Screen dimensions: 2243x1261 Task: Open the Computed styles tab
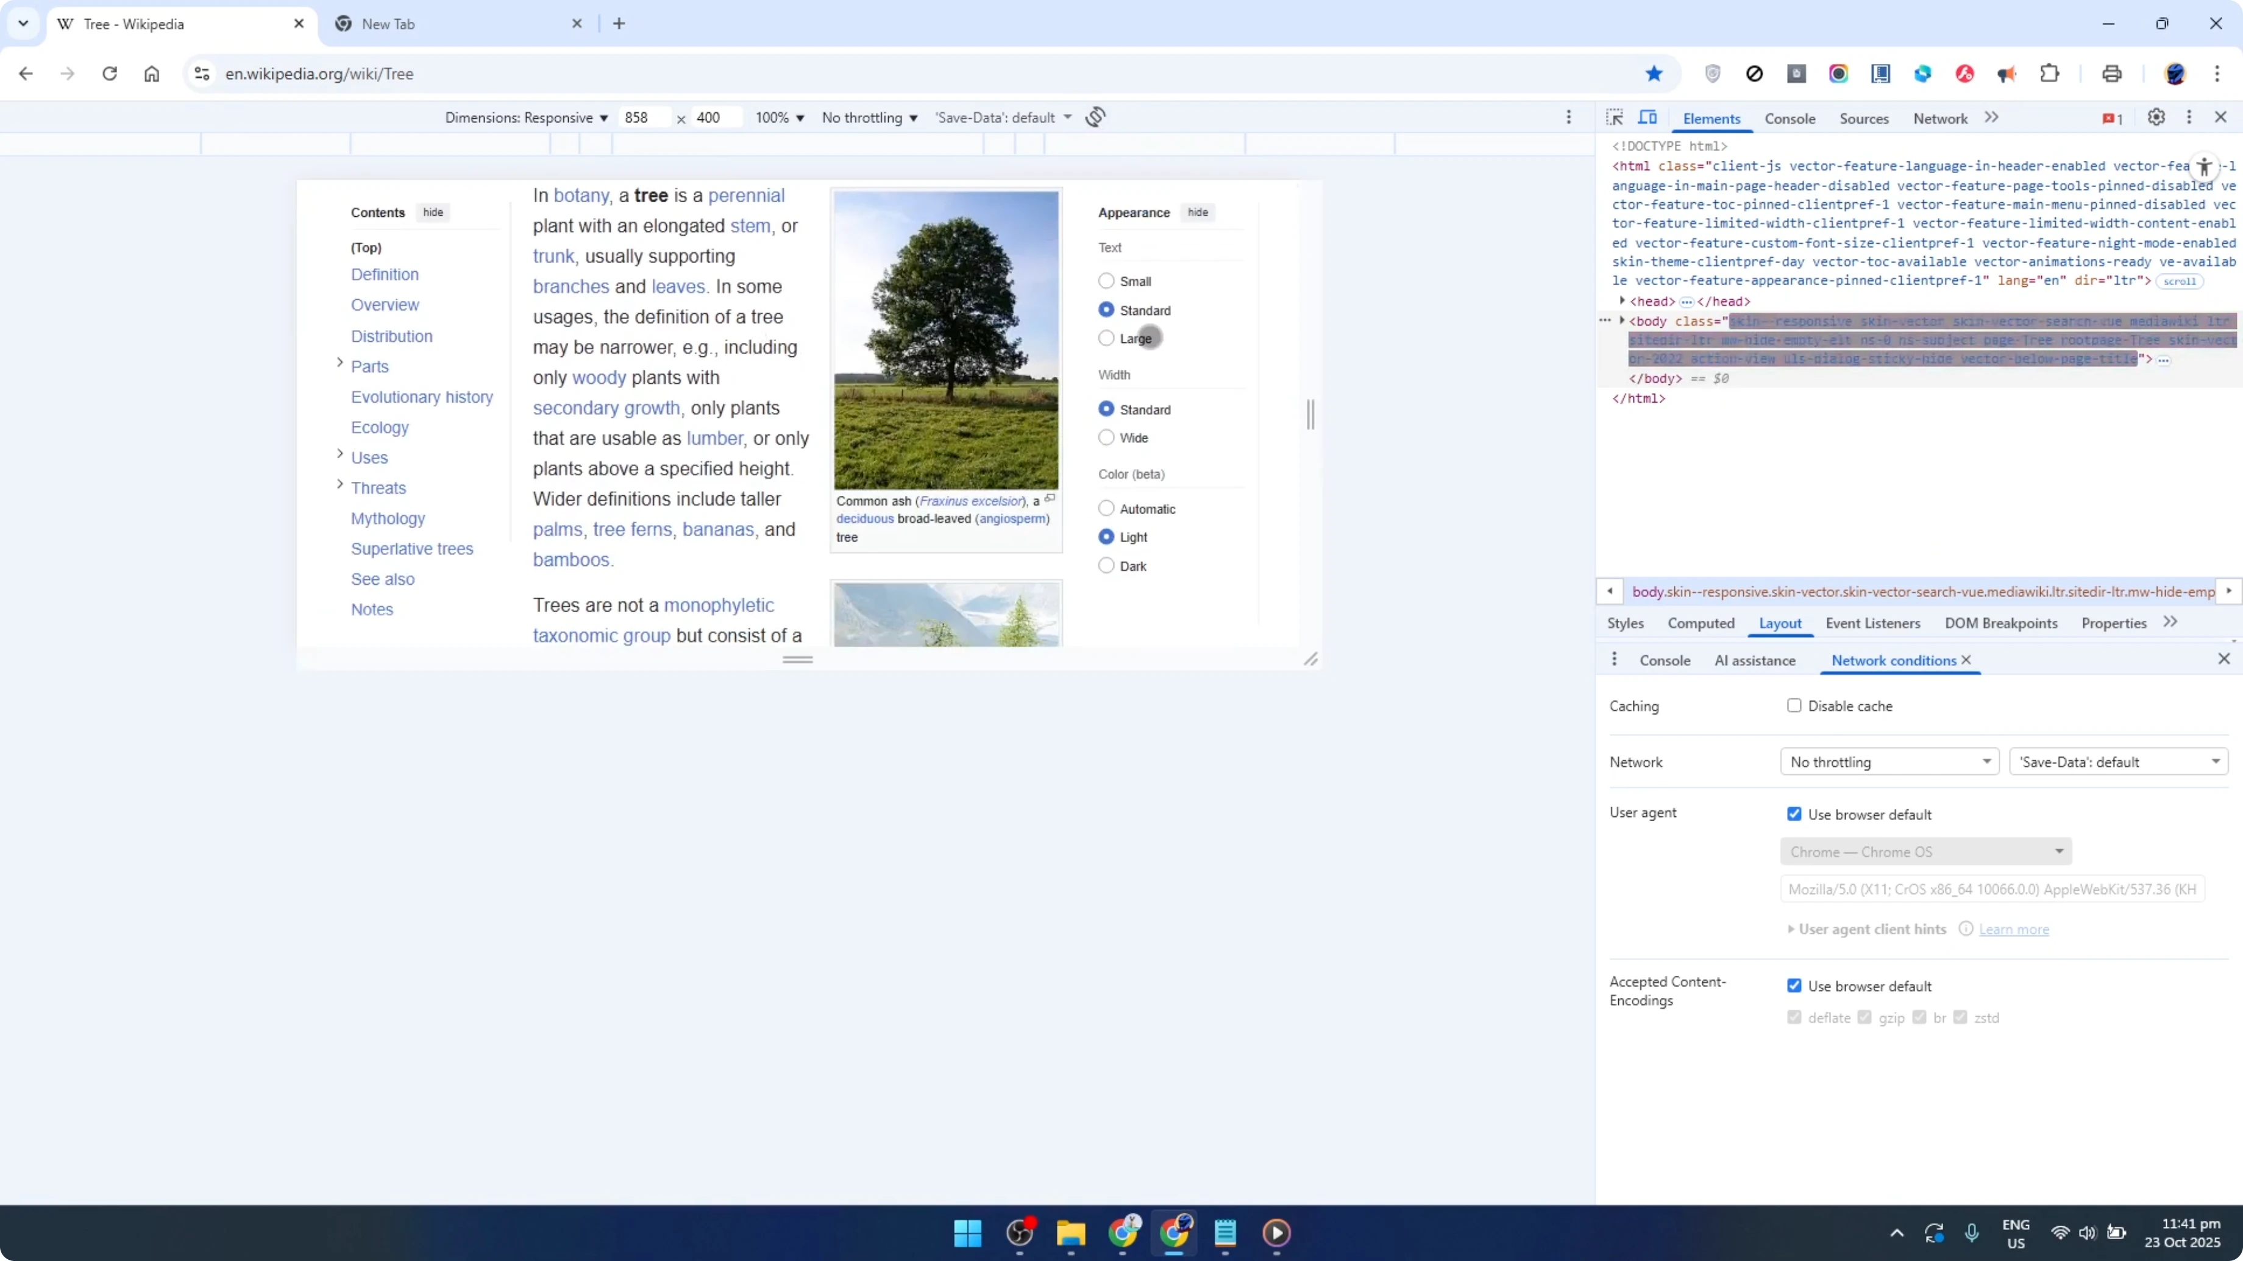tap(1701, 623)
